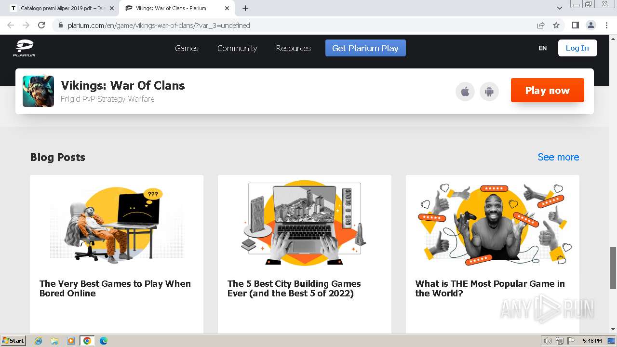Open the media player taskbar icon
Image resolution: width=617 pixels, height=347 pixels.
click(x=71, y=341)
